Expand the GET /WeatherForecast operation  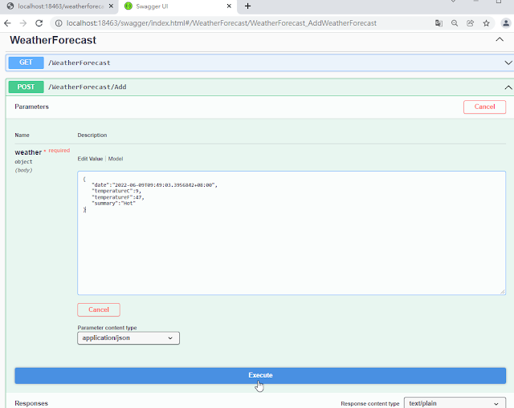pyautogui.click(x=508, y=63)
